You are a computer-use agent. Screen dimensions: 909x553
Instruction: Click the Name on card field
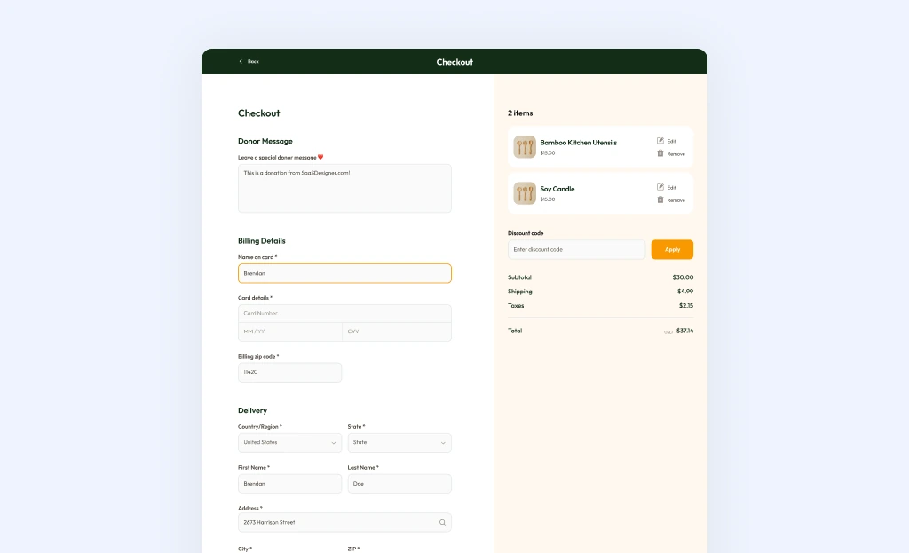point(344,273)
